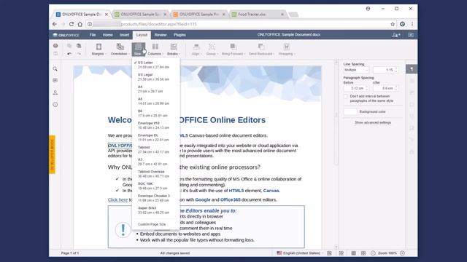
Task: Click the browser Back arrow
Action: (x=55, y=24)
